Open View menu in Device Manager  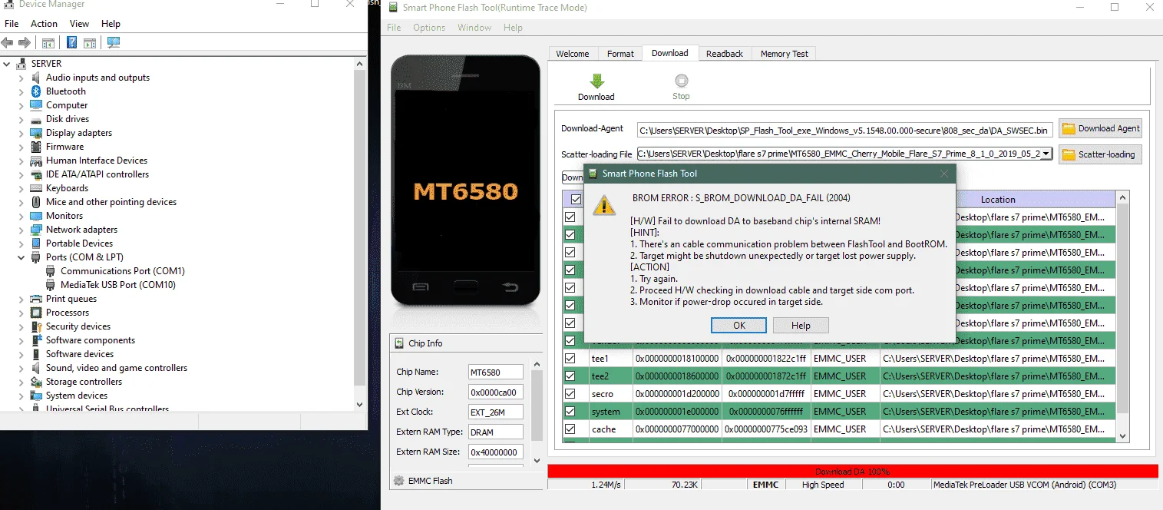point(79,24)
